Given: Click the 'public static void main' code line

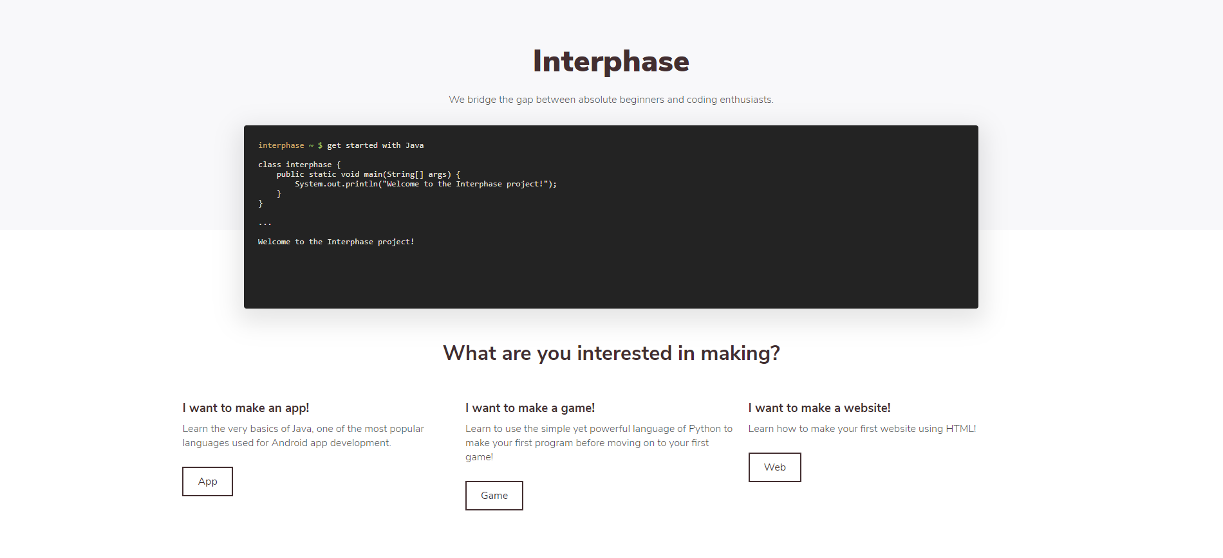Looking at the screenshot, I should [x=367, y=174].
